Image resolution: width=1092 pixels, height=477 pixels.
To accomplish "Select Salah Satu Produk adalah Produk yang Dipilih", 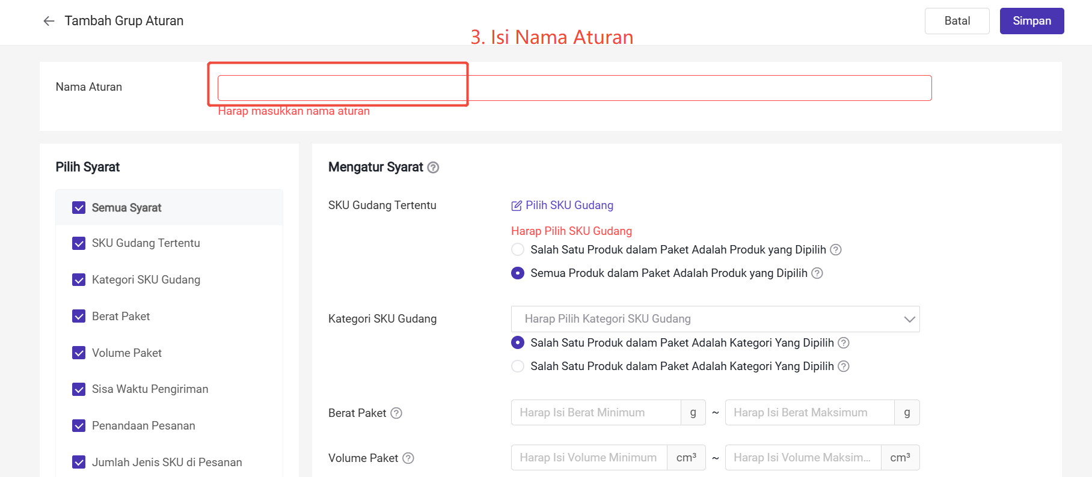I will [x=518, y=250].
